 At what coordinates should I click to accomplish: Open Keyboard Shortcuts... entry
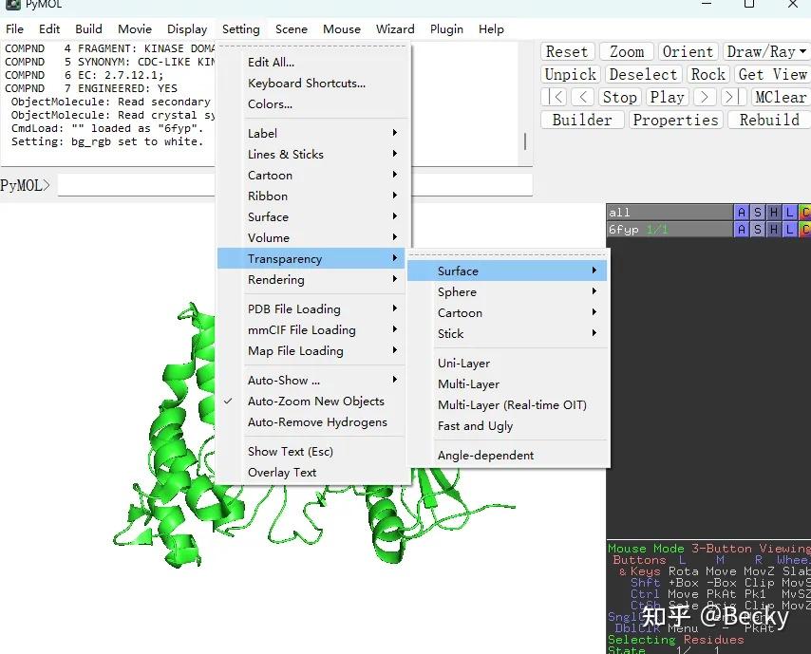click(313, 84)
